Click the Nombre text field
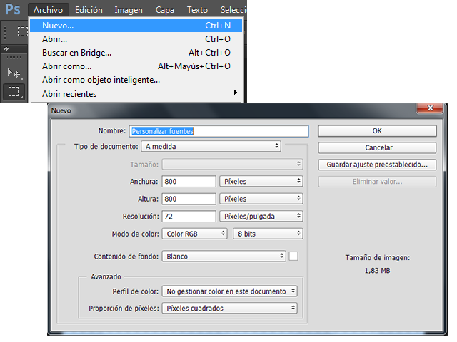457x342 pixels. point(219,131)
